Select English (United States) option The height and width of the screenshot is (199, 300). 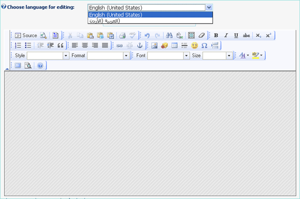point(150,15)
